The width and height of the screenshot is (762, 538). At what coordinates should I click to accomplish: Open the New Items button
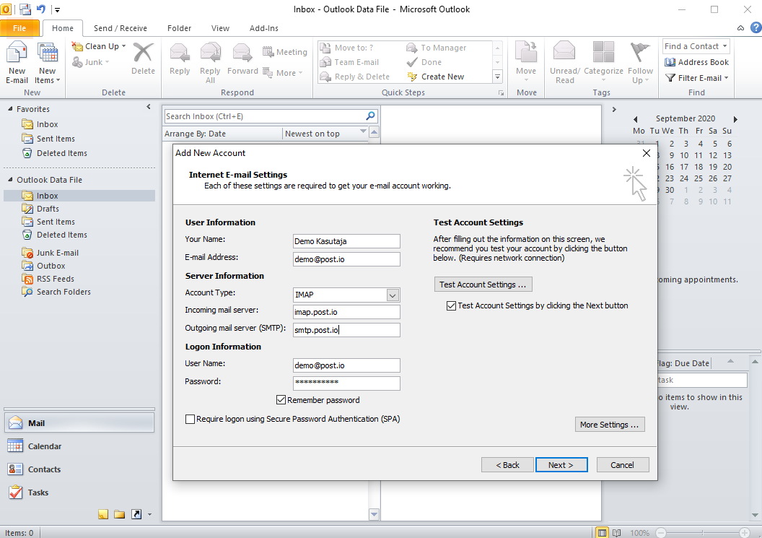(48, 63)
